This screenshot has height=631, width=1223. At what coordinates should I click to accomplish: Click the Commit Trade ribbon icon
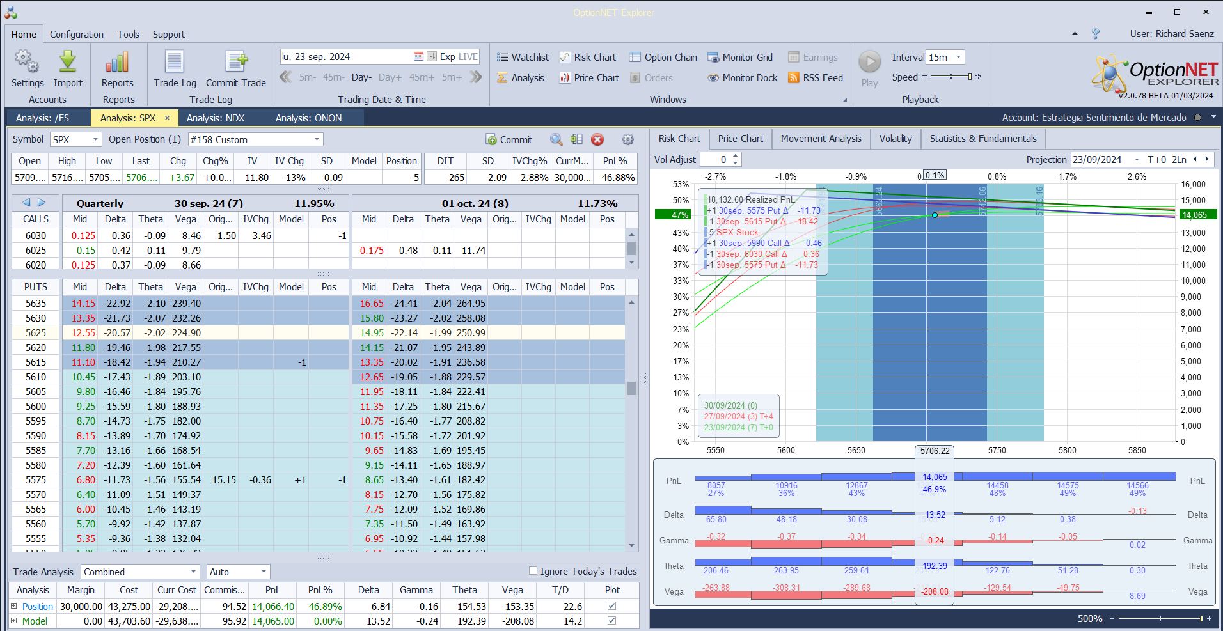point(236,69)
